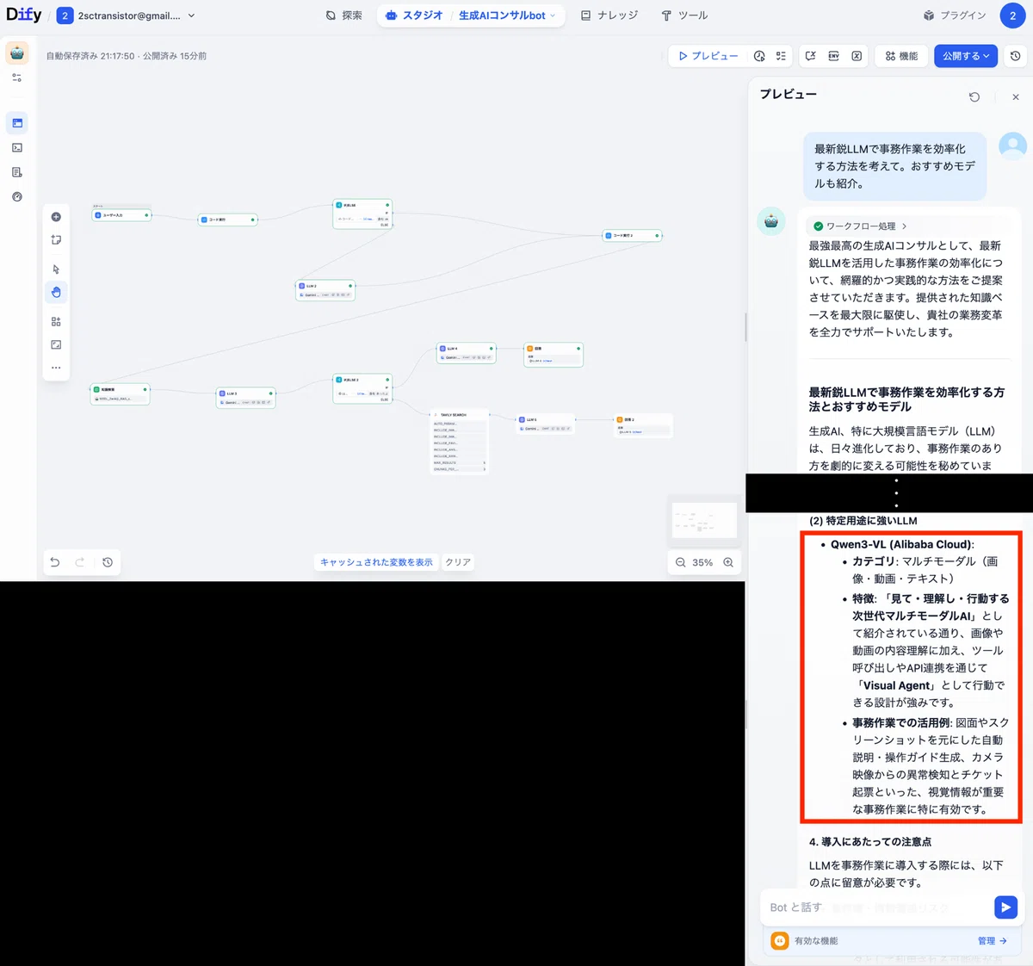The width and height of the screenshot is (1033, 966).
Task: Select the hand pan mode tool
Action: point(56,293)
